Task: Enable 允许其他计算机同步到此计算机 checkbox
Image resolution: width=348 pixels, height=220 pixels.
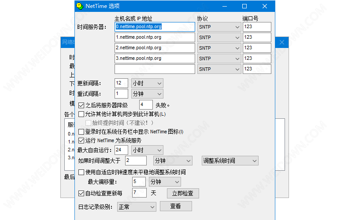Action: pos(81,114)
